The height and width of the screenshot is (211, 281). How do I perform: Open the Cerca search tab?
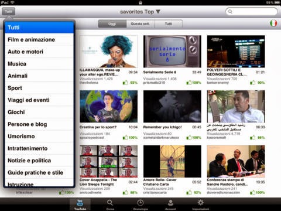coord(110,205)
